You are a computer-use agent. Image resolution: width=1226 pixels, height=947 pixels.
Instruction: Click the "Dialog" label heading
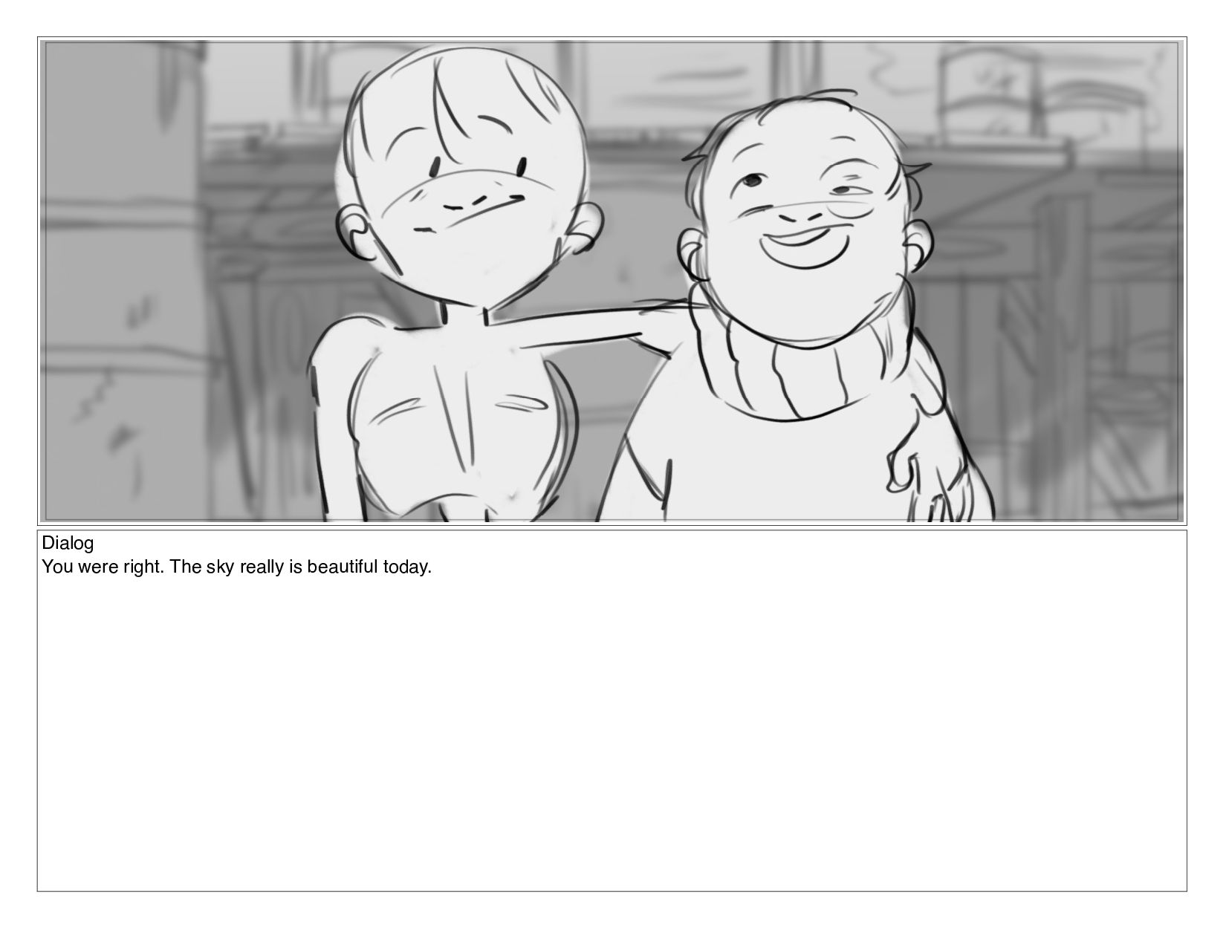pyautogui.click(x=68, y=543)
